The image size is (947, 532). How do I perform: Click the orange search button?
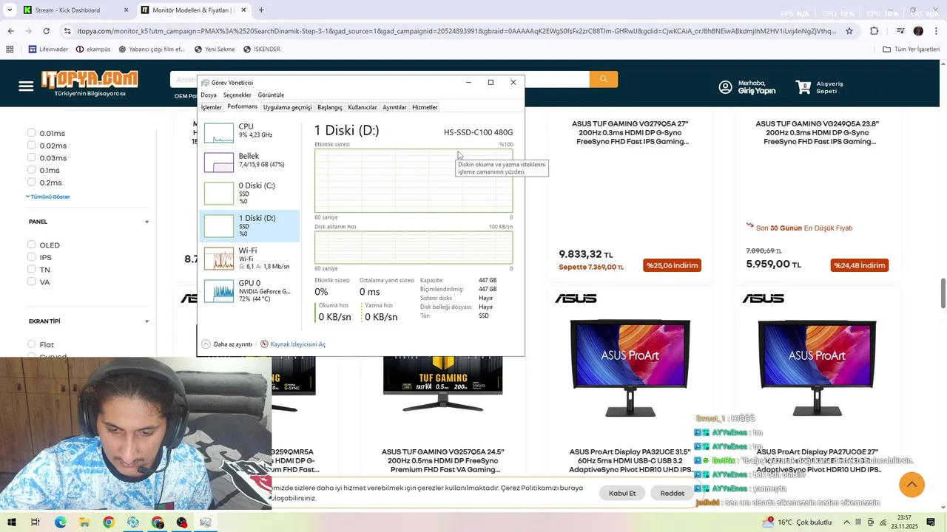(x=604, y=79)
